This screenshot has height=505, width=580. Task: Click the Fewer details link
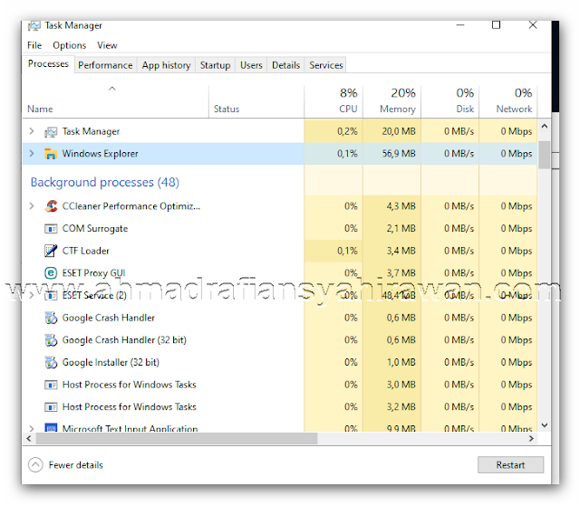(x=76, y=465)
